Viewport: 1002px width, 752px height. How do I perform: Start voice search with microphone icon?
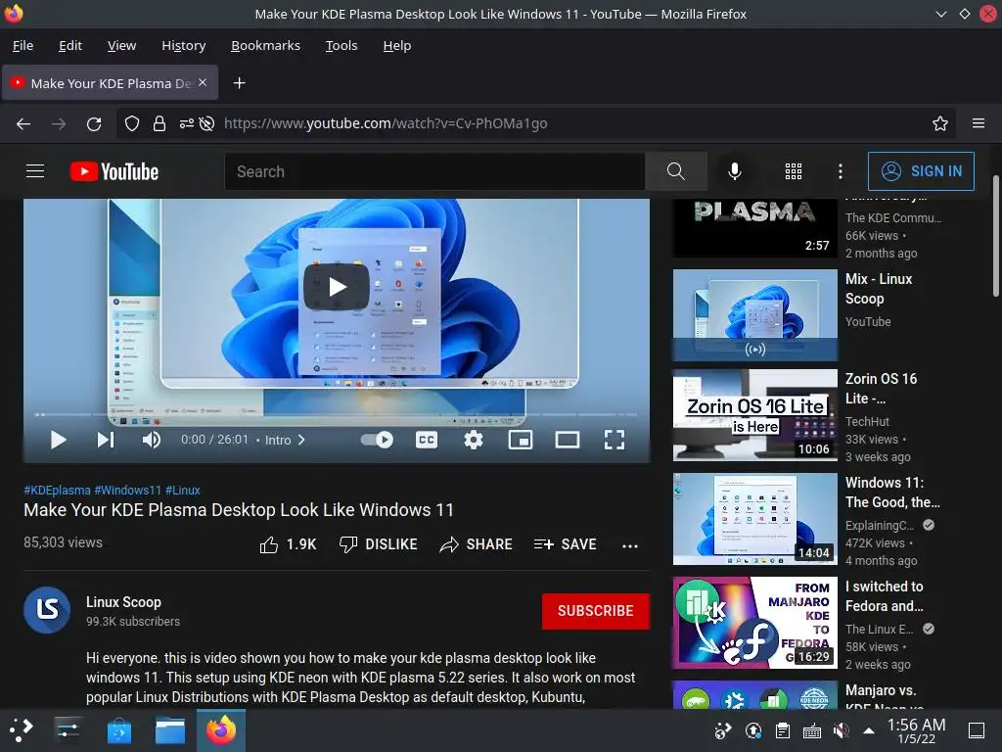point(735,171)
